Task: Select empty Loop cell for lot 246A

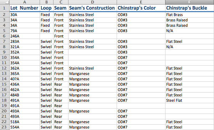Action: coord(46,36)
